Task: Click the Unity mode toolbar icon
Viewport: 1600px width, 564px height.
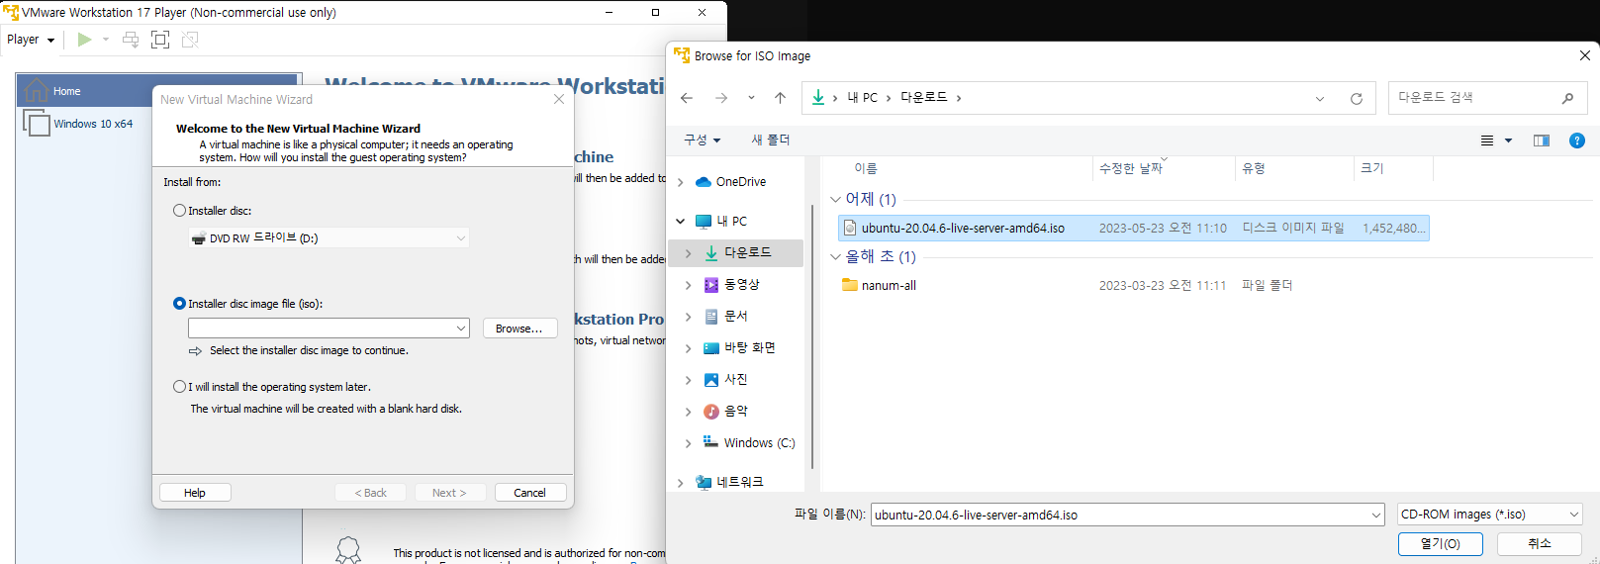Action: pyautogui.click(x=190, y=40)
